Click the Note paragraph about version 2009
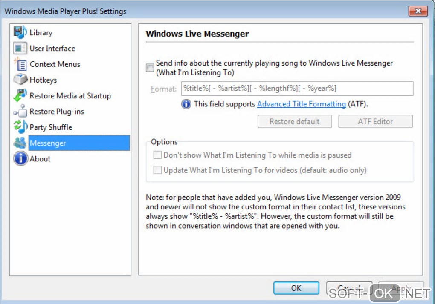Screen dimensions: 435x304 [275, 212]
